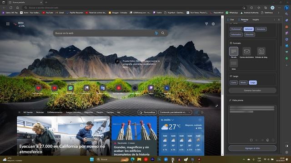Open the rewards trophy icon
The image size is (291, 163).
click(206, 24)
